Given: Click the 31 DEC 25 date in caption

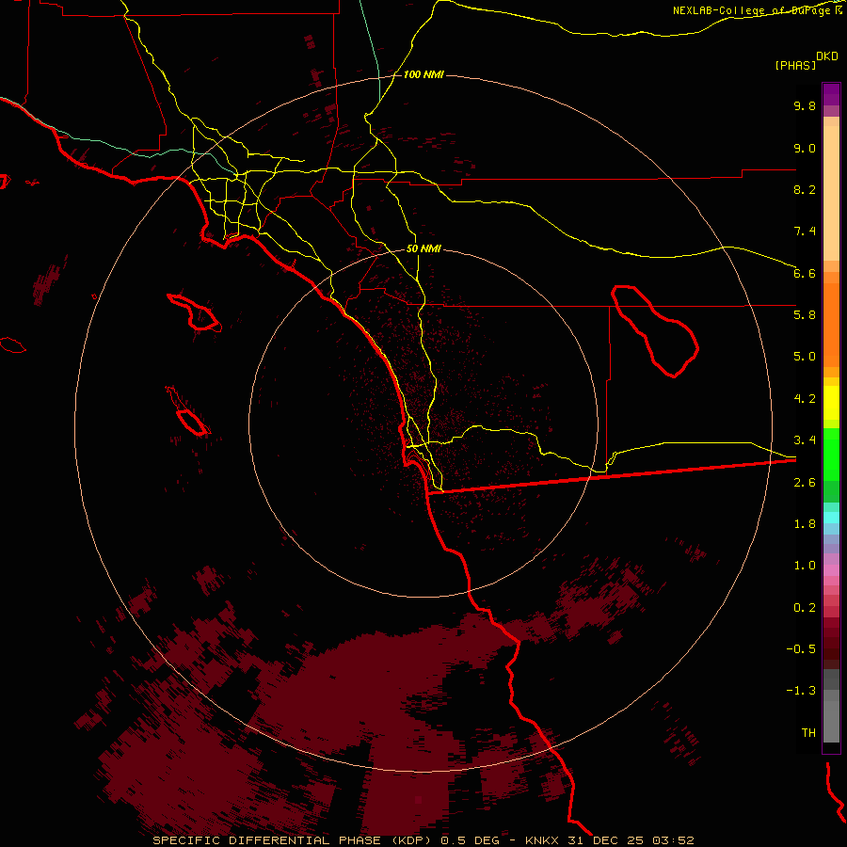Looking at the screenshot, I should point(606,840).
